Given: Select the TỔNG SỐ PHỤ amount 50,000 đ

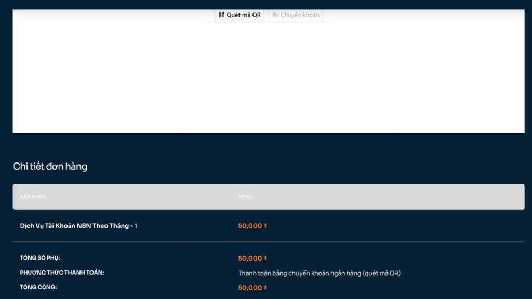Looking at the screenshot, I should [252, 259].
